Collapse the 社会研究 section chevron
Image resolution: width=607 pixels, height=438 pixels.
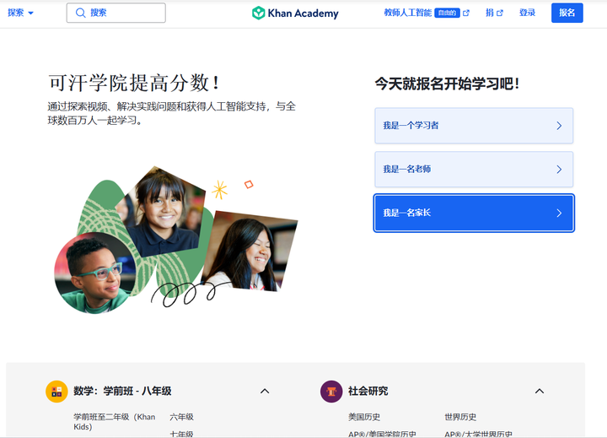click(540, 391)
